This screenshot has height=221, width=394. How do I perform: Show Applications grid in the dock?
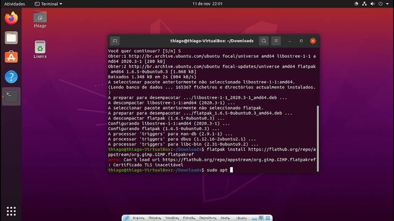pos(11,211)
